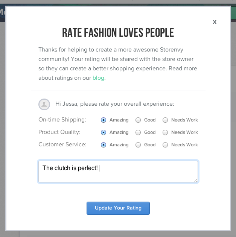Click the Hi Jessa greeting text

pyautogui.click(x=114, y=104)
